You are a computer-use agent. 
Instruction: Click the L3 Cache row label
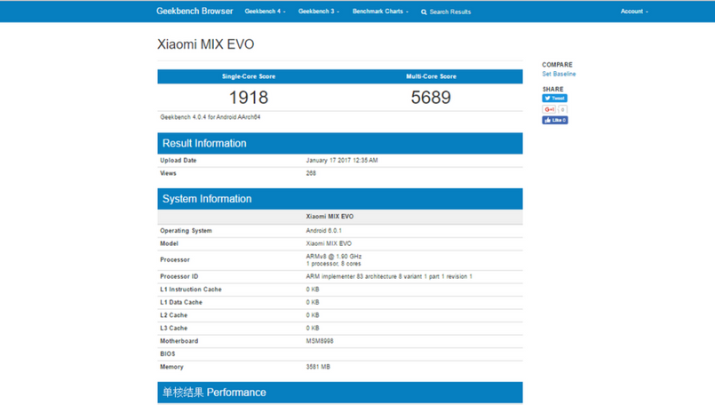tap(174, 329)
